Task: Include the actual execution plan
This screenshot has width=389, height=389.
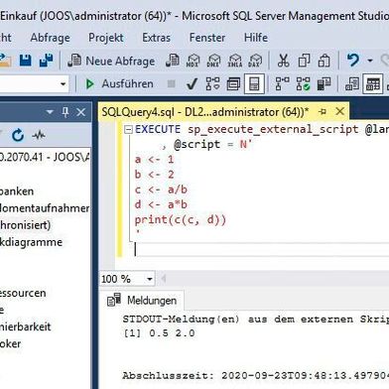Action: pos(282,84)
